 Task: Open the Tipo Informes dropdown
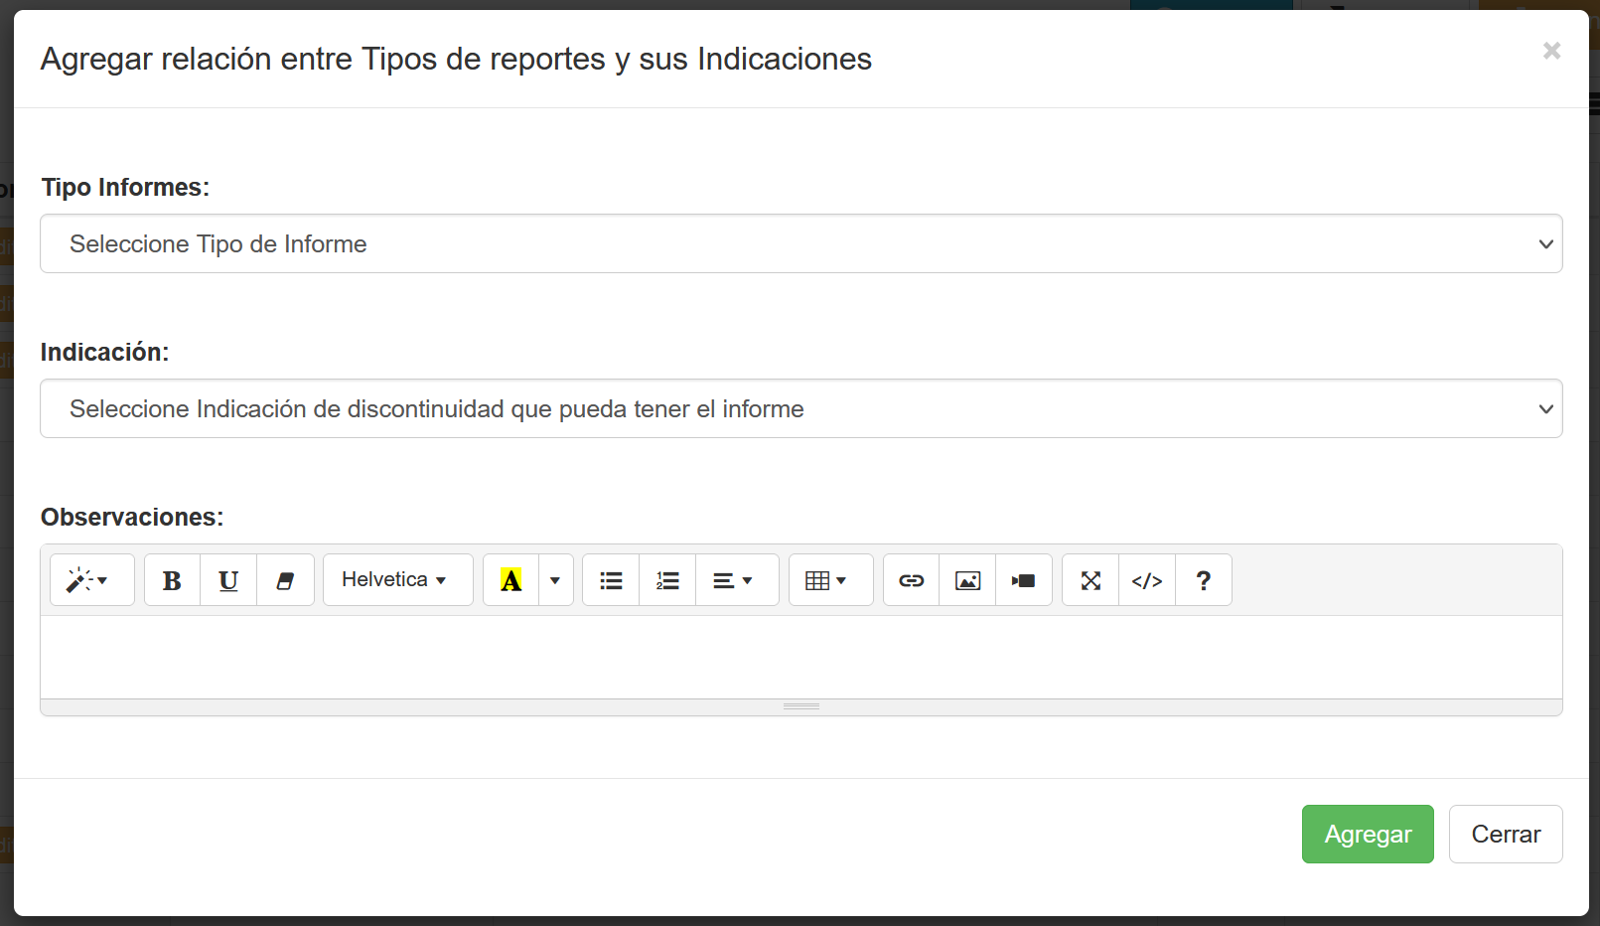pos(800,243)
